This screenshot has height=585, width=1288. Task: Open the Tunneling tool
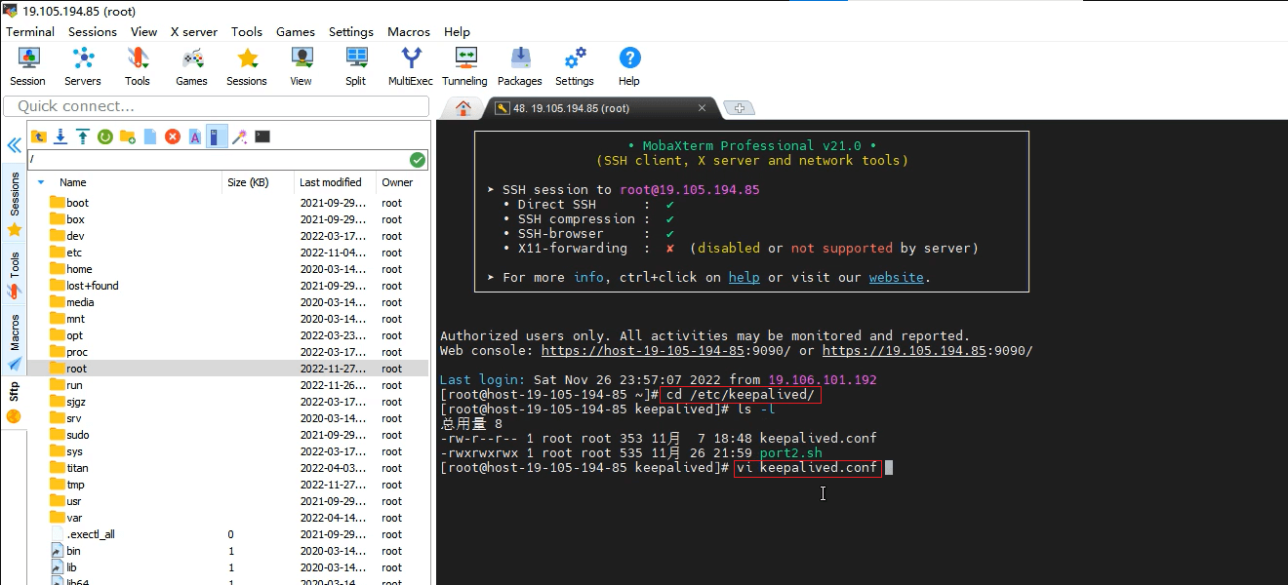tap(464, 66)
